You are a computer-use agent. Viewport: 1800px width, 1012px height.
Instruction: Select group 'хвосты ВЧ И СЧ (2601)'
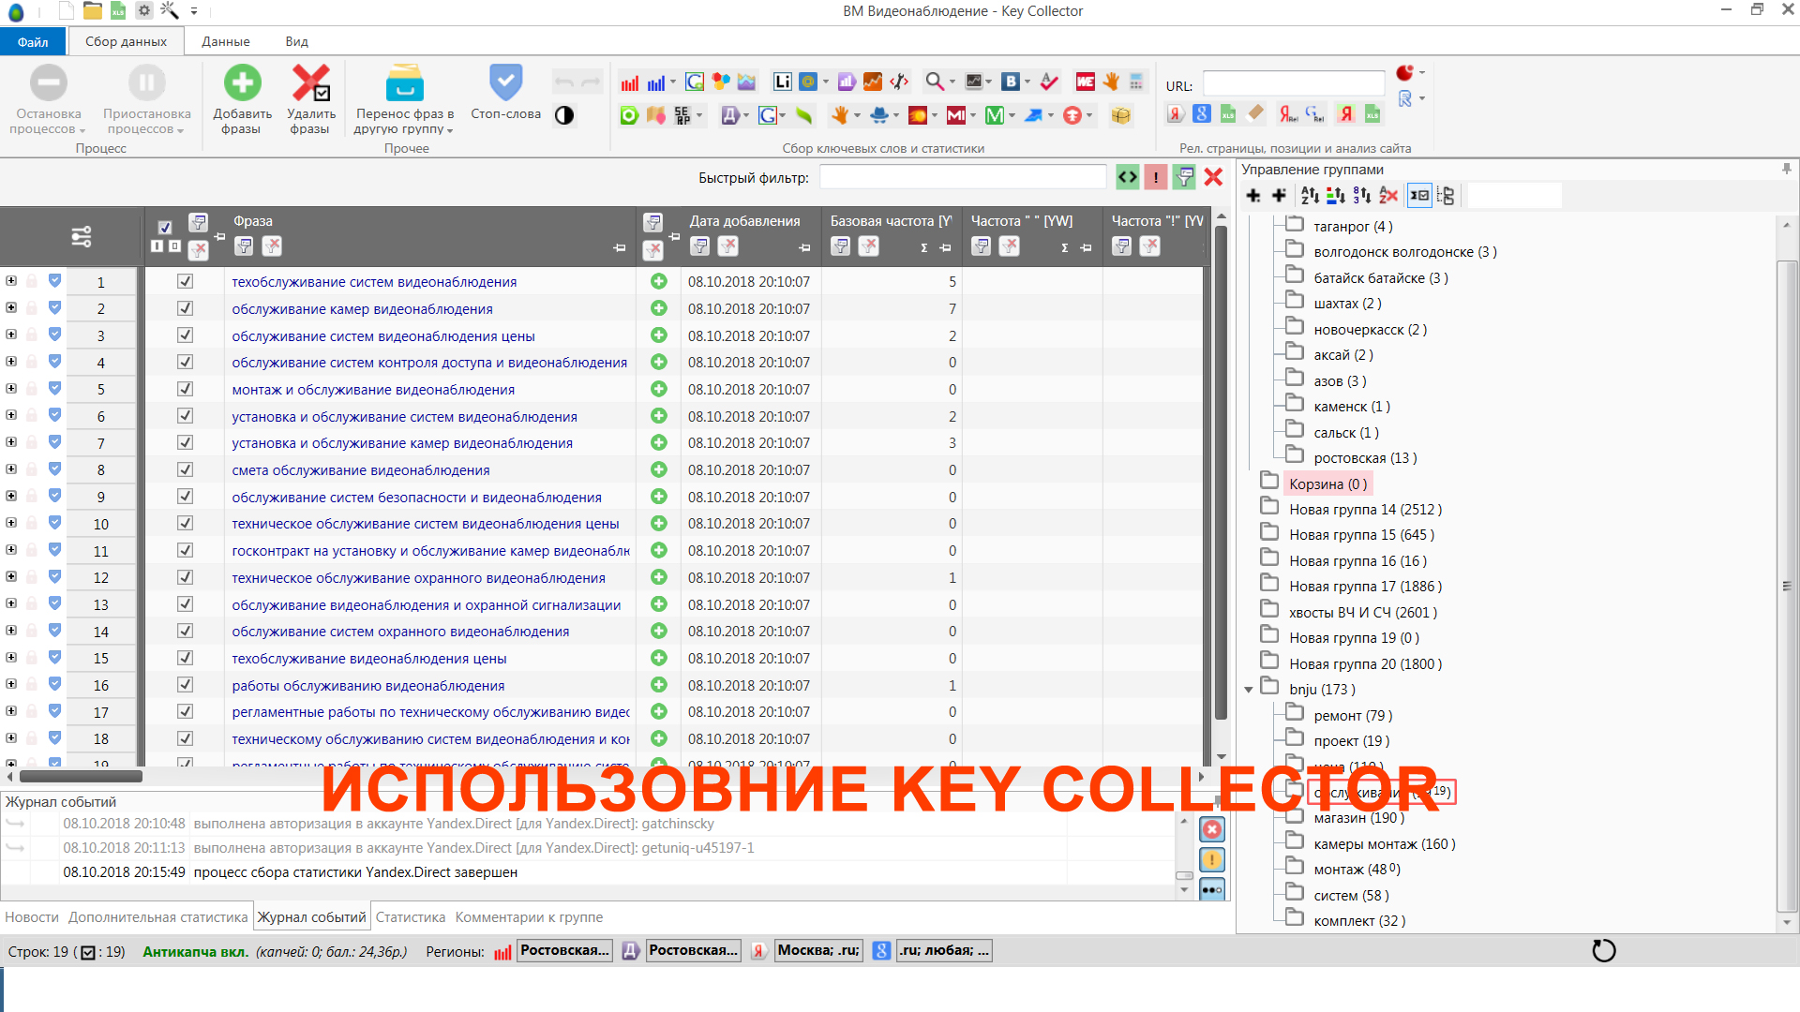click(1363, 612)
